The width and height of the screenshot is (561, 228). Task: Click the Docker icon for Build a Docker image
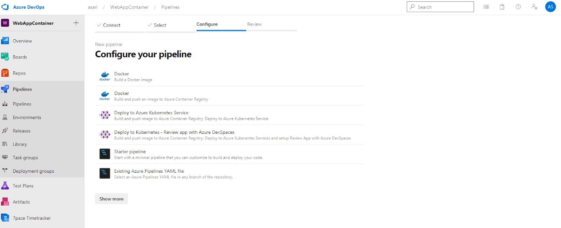(105, 76)
